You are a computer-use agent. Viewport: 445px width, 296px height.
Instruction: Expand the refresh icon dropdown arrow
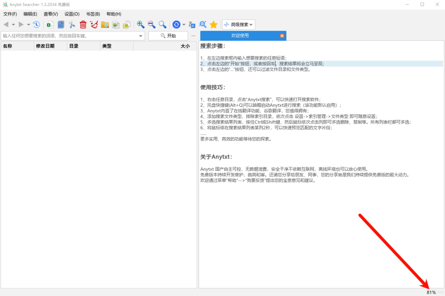coord(184,25)
